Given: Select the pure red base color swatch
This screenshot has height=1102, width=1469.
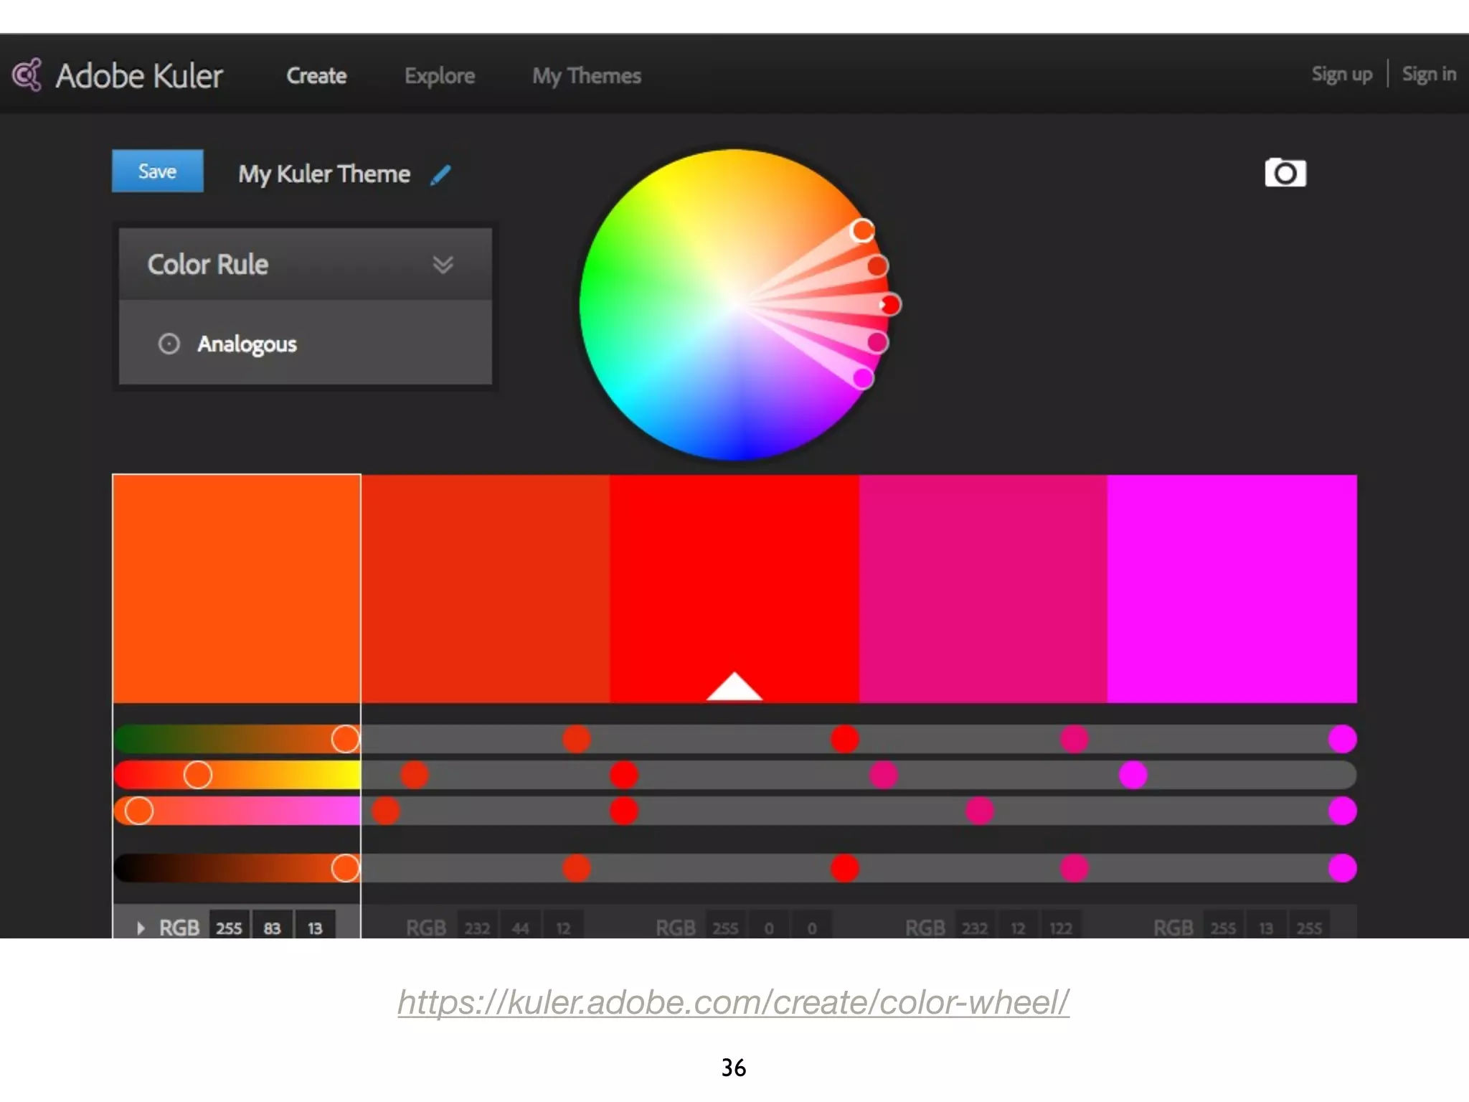Looking at the screenshot, I should point(734,588).
